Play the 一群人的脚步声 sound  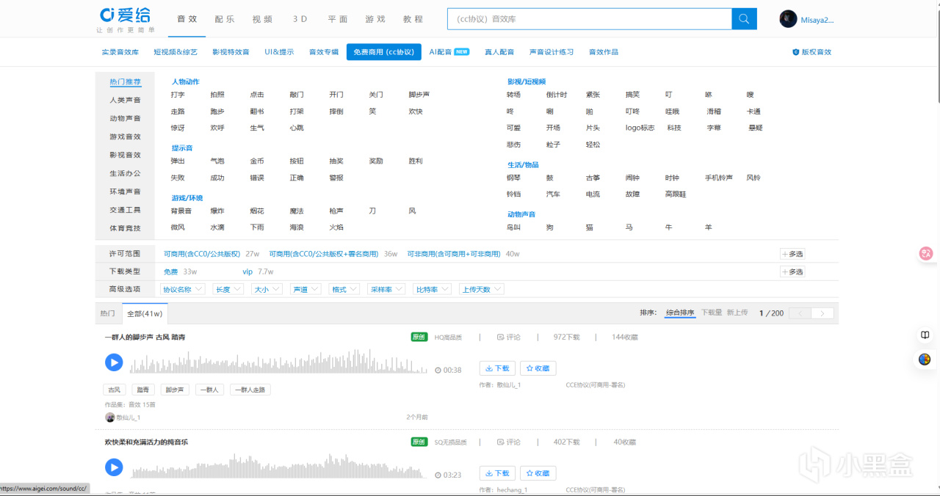pyautogui.click(x=114, y=362)
